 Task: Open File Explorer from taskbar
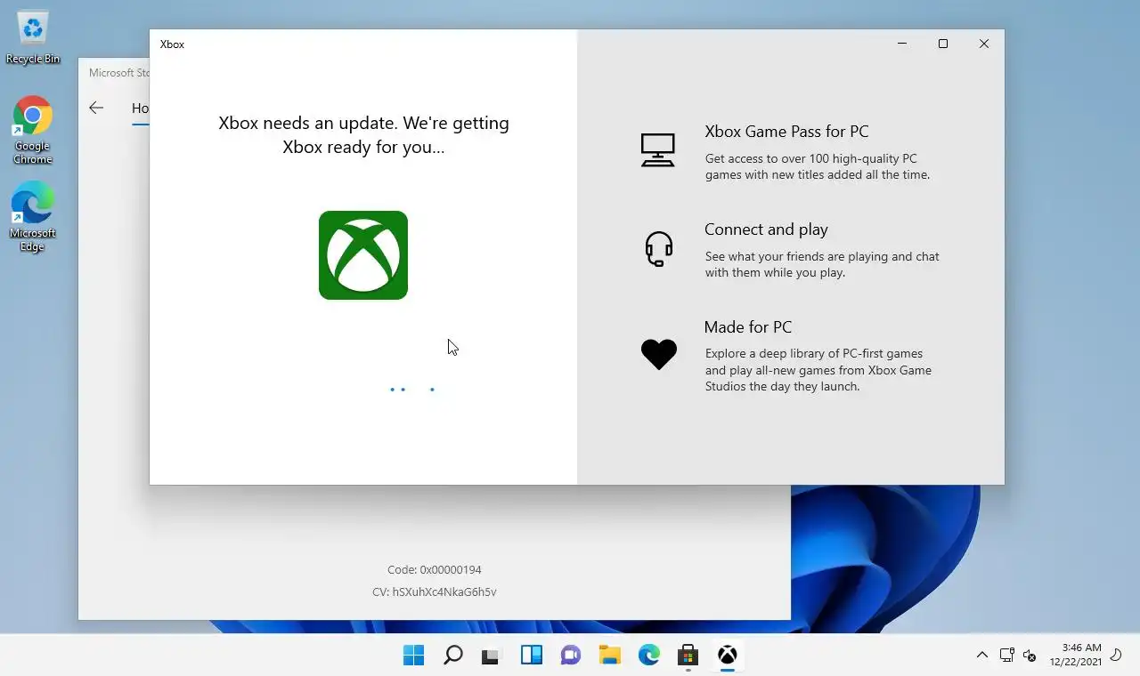pyautogui.click(x=610, y=656)
